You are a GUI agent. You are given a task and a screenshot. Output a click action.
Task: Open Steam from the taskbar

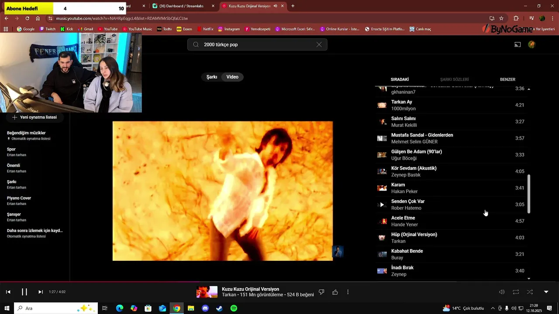[219, 308]
